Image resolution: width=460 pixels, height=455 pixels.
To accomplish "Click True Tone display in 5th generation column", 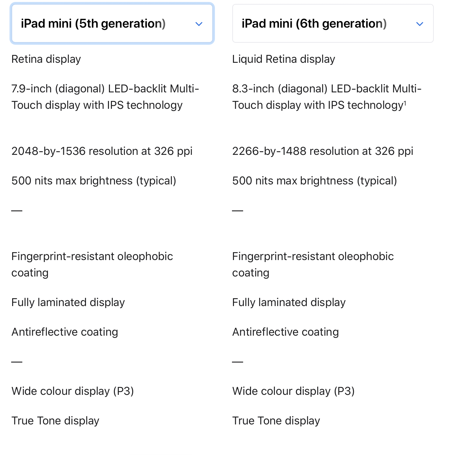I will [55, 421].
